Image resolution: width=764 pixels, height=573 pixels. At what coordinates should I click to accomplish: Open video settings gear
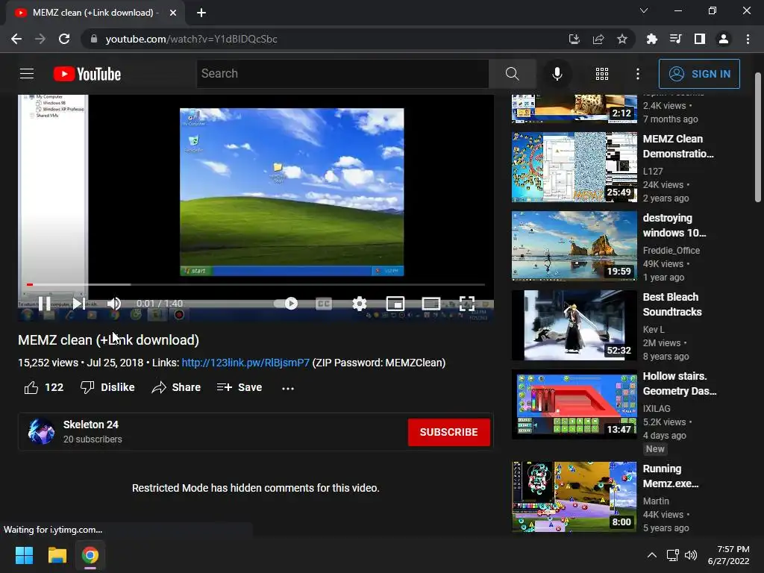[x=360, y=304]
